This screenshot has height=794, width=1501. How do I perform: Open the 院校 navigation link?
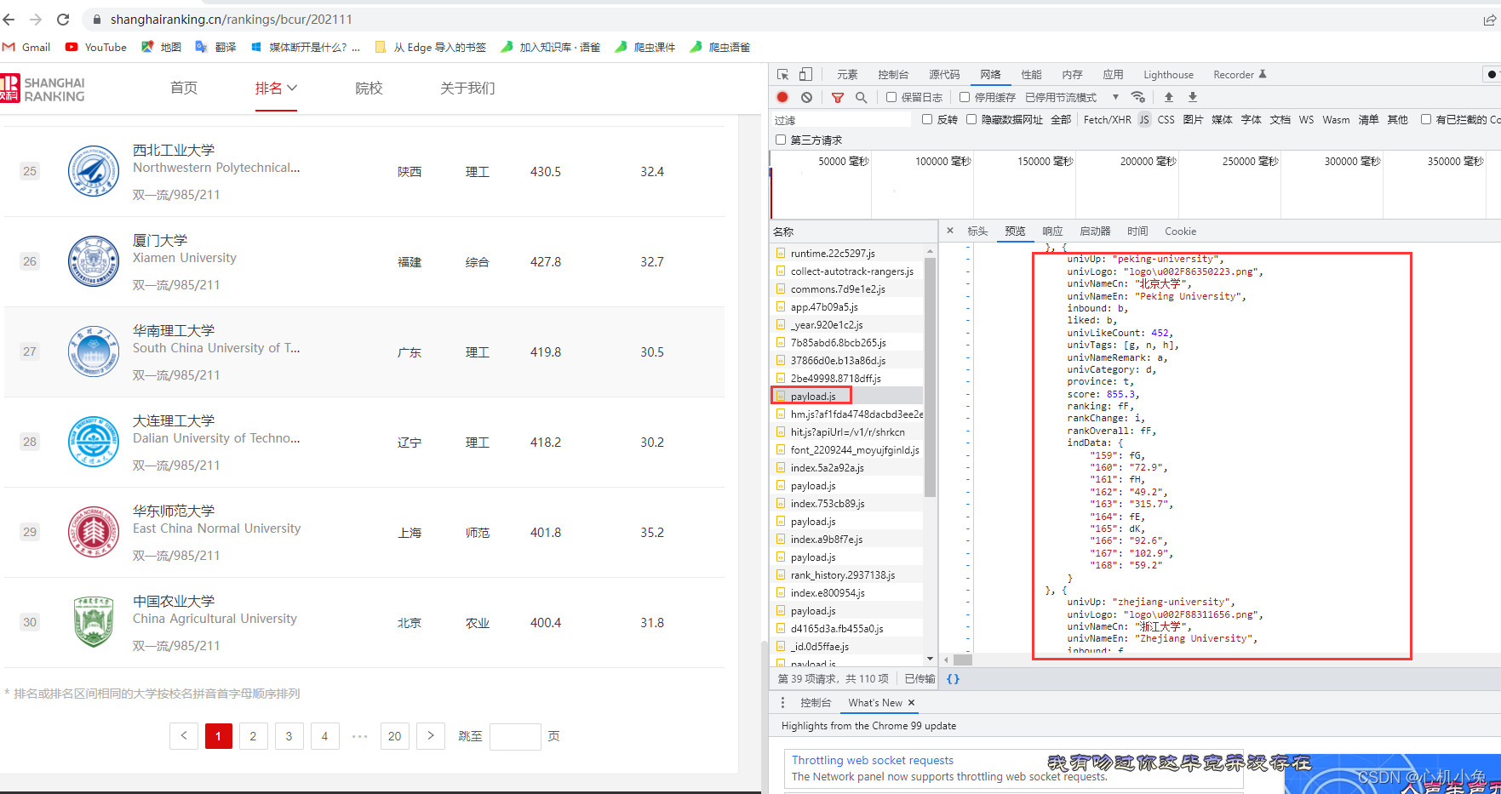[369, 88]
